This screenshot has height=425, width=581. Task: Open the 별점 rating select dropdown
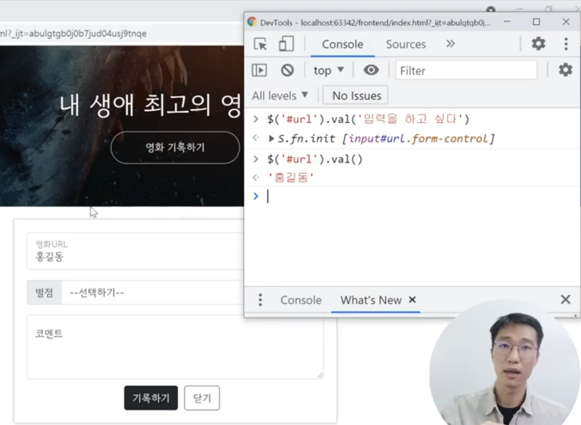coord(153,293)
